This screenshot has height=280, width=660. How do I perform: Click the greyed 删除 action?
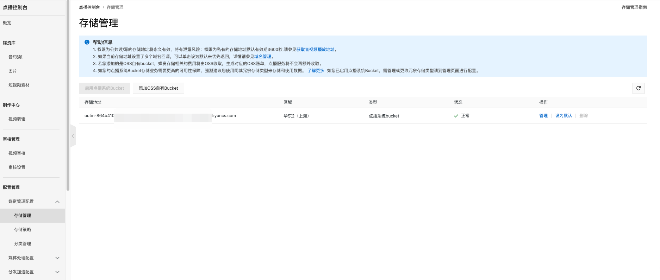pyautogui.click(x=584, y=116)
